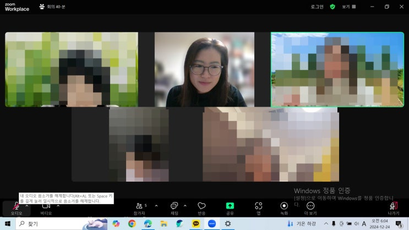Image resolution: width=409 pixels, height=230 pixels.
Task: Expand audio options caret next to 오디오
Action: tap(27, 206)
